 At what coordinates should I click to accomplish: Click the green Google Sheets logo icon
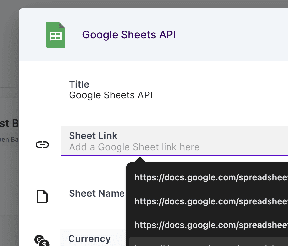(55, 35)
